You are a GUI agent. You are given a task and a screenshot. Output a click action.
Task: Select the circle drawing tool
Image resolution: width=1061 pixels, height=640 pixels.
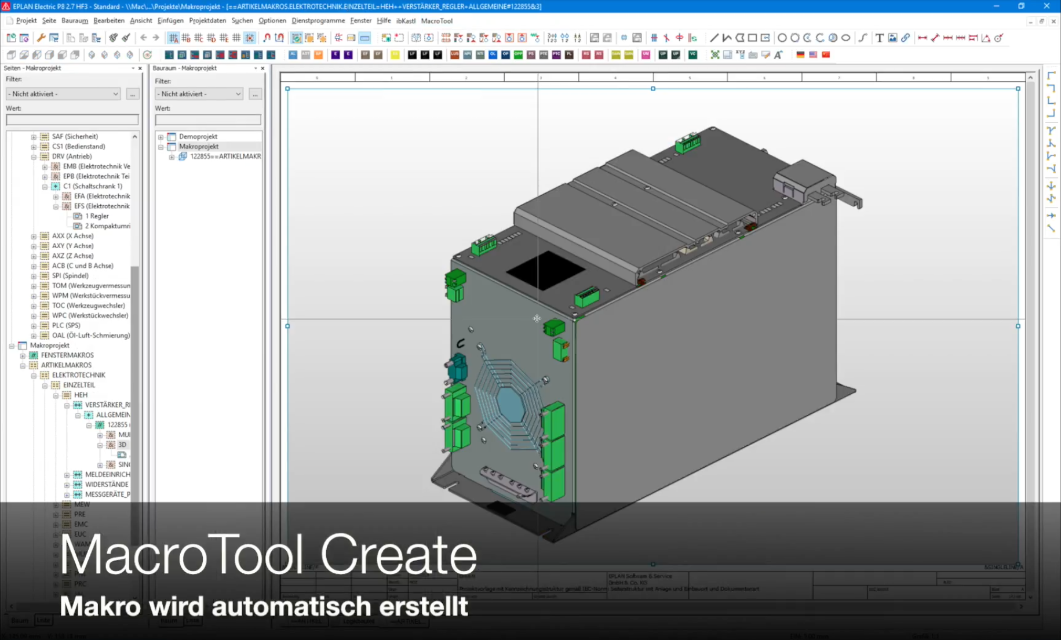[782, 38]
